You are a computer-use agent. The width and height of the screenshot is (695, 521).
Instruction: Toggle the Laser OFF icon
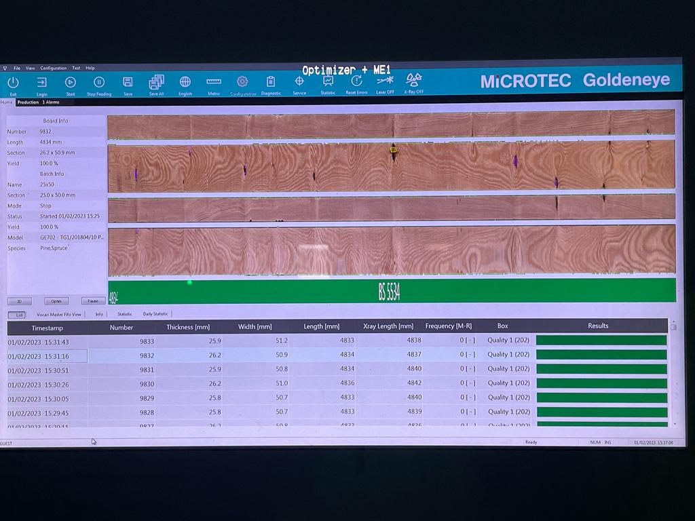coord(386,81)
